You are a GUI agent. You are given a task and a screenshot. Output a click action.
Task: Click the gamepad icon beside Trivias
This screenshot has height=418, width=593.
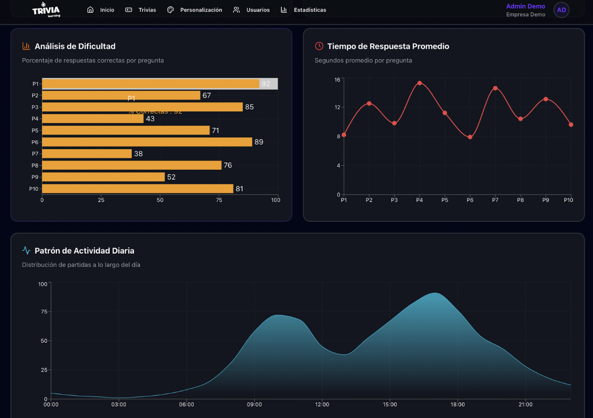pos(128,10)
